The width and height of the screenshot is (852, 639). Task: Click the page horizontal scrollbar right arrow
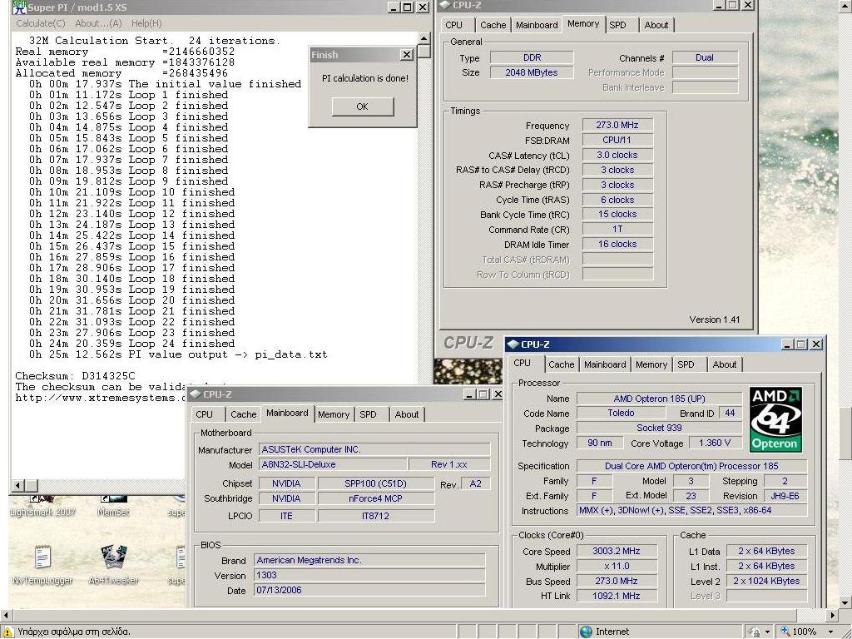tap(832, 615)
